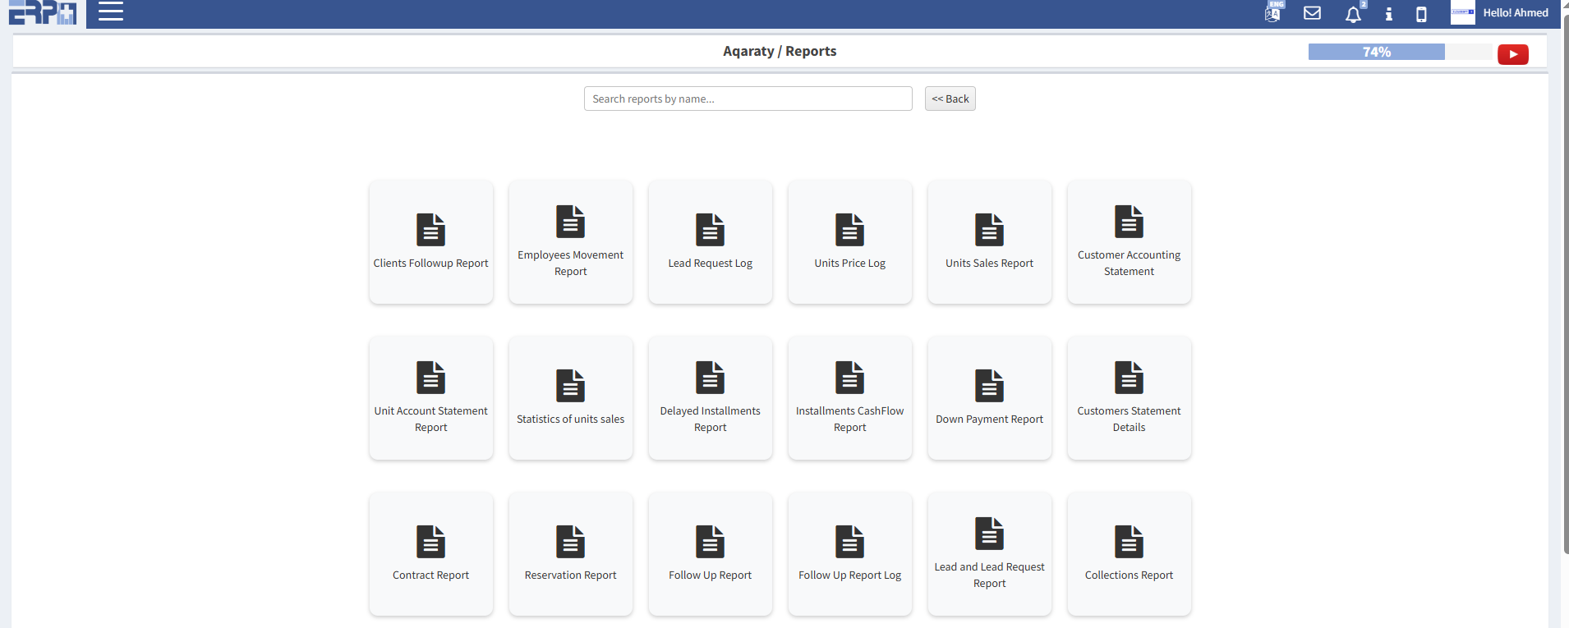Open the Customer Accounting Statement
Image resolution: width=1569 pixels, height=628 pixels.
1129,242
